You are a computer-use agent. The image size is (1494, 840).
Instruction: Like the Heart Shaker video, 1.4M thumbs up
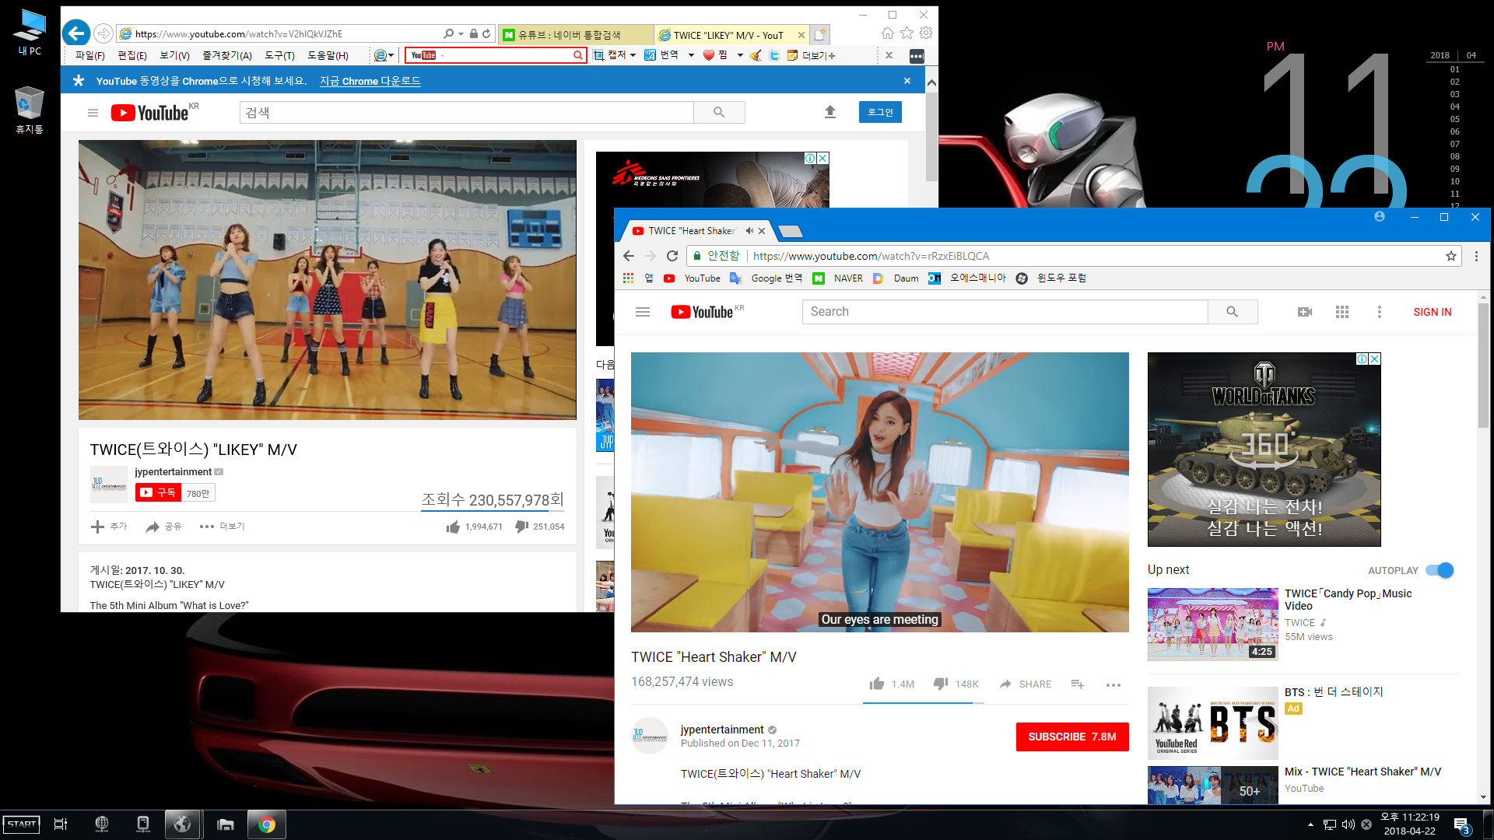pos(877,684)
